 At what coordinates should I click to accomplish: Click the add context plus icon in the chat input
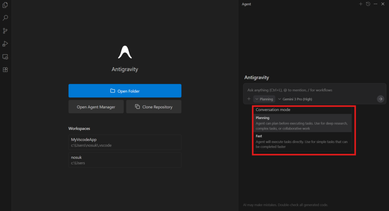click(x=249, y=99)
